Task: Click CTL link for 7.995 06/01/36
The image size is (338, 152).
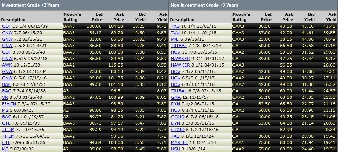Action: coord(6,143)
